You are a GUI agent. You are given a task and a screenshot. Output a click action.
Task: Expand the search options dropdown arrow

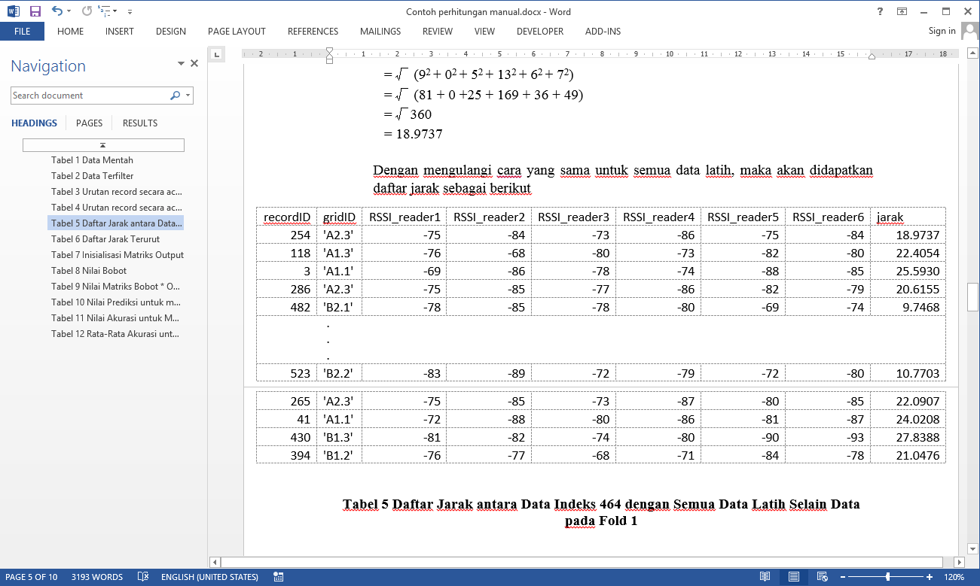[188, 96]
